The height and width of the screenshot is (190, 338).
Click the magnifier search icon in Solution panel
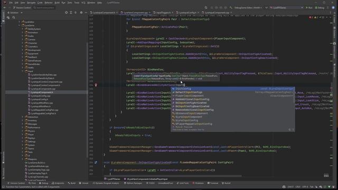click(14, 17)
